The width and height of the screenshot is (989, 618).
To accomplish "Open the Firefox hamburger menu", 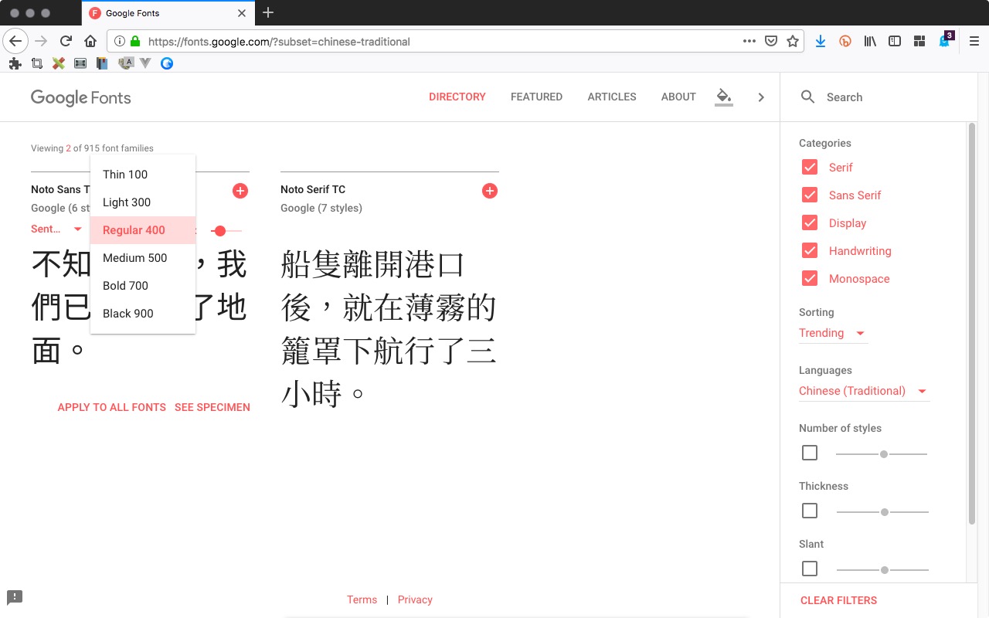I will (974, 42).
